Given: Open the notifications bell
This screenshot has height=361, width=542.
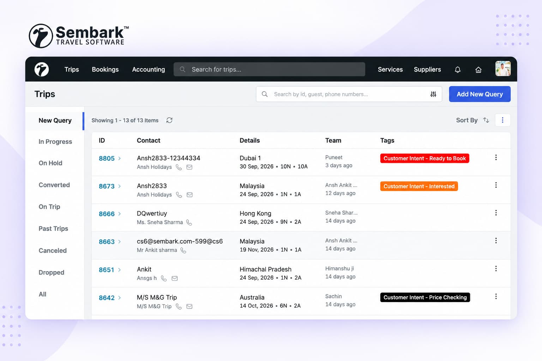Looking at the screenshot, I should (x=458, y=70).
